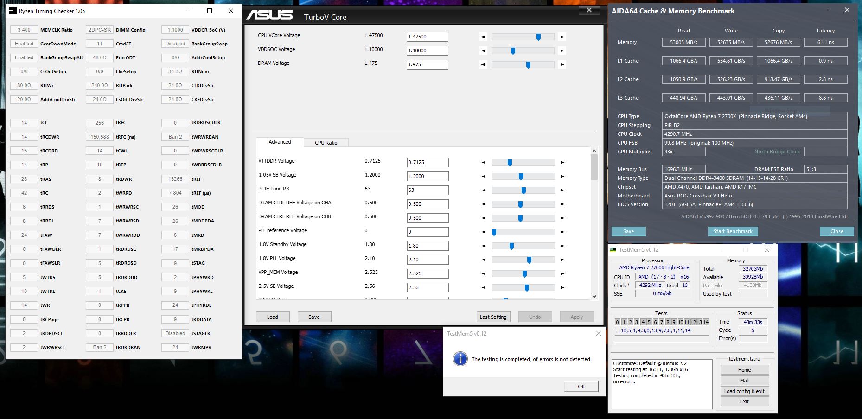862x419 pixels.
Task: Click Save in AIDA64 benchmark window
Action: [x=629, y=231]
